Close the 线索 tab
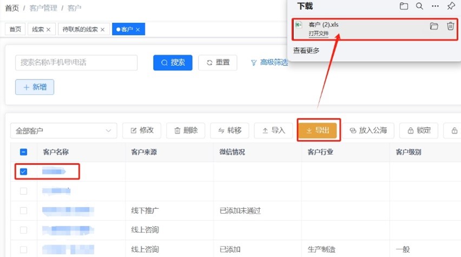 (x=49, y=29)
